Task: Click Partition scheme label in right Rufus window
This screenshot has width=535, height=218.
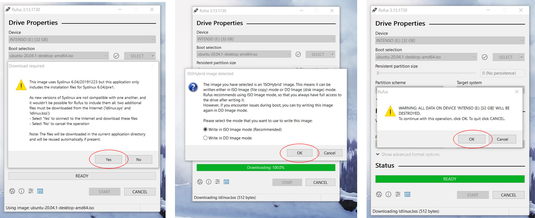Action: (x=390, y=83)
